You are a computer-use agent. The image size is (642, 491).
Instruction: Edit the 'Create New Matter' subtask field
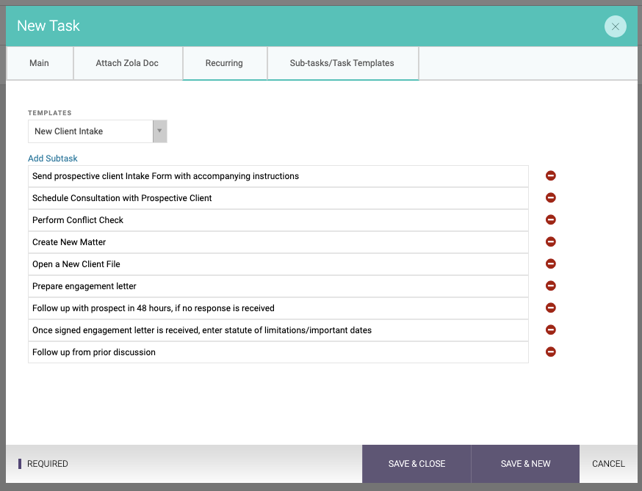click(278, 242)
